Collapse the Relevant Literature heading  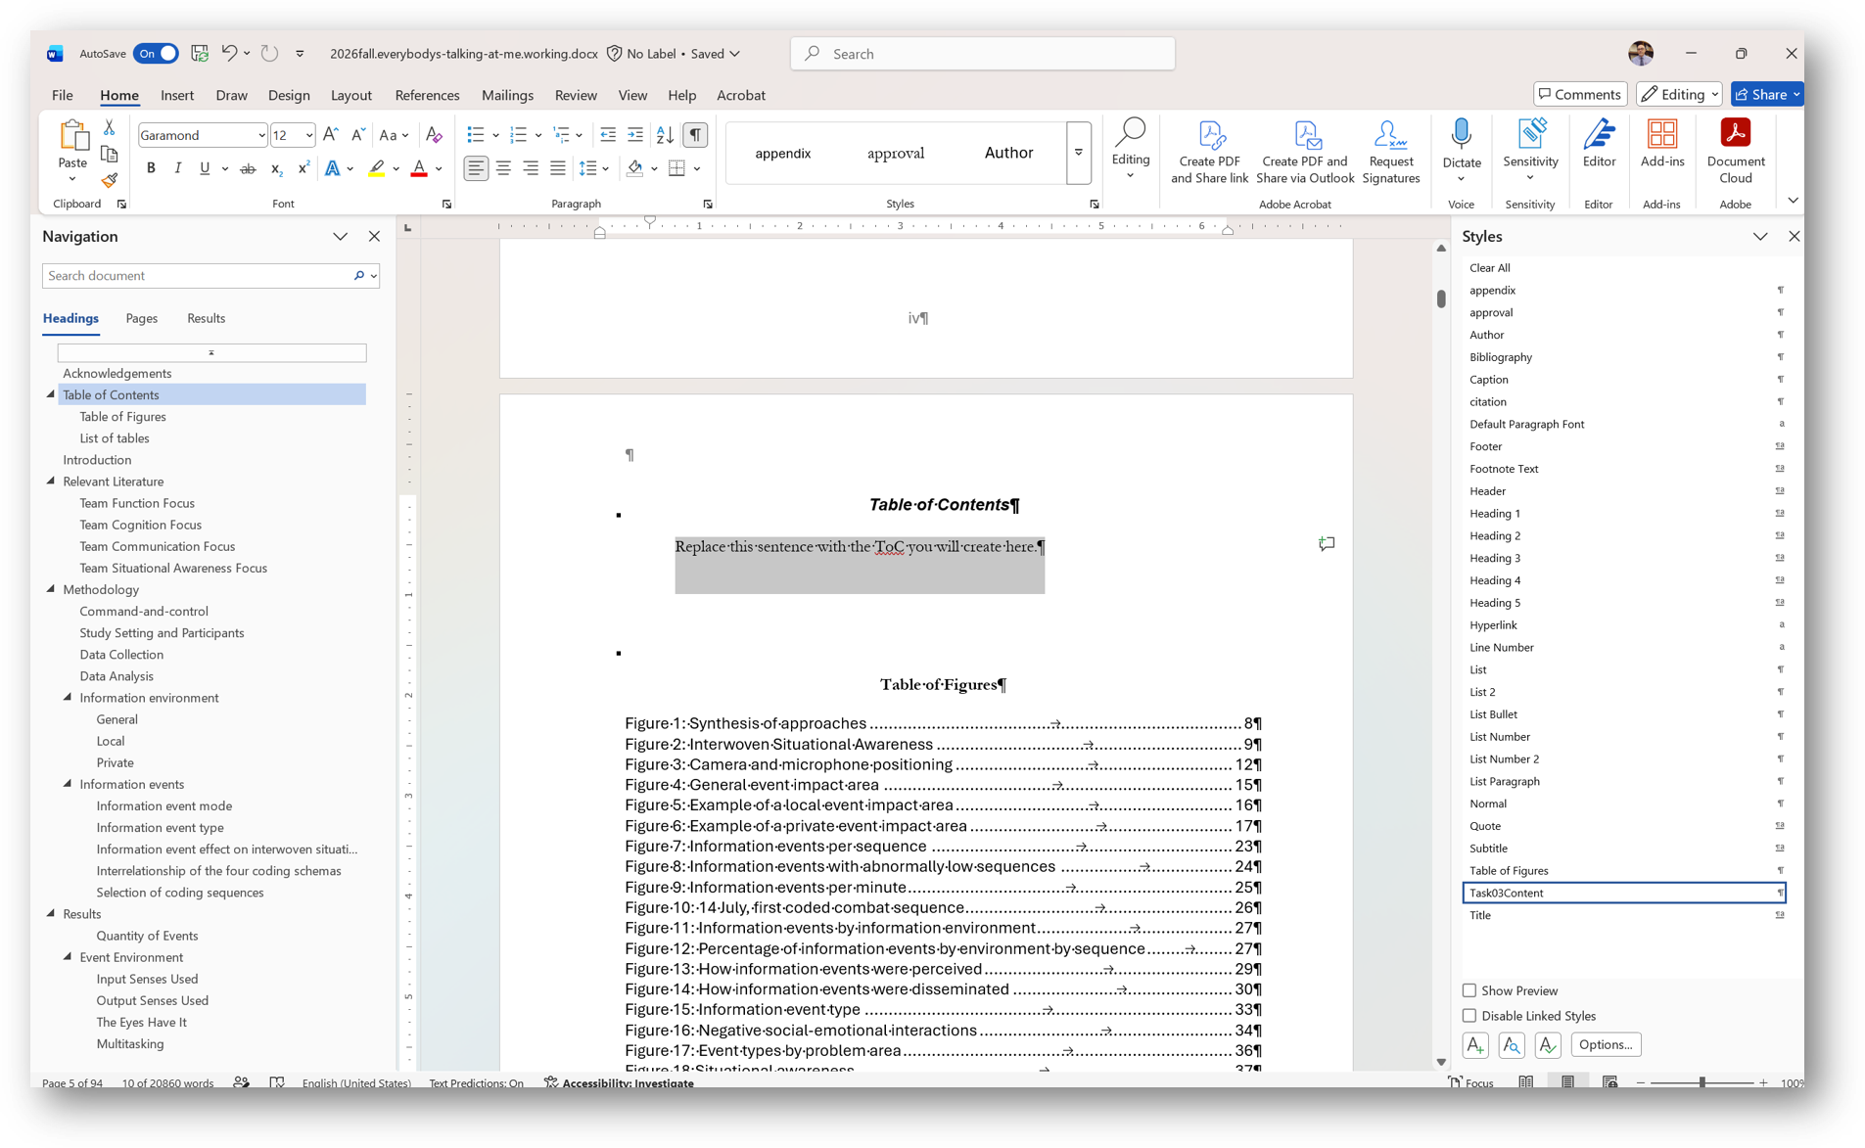[x=51, y=481]
